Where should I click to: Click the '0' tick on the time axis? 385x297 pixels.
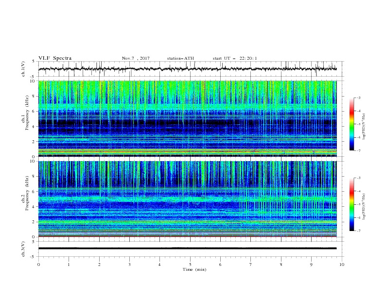[38, 264]
